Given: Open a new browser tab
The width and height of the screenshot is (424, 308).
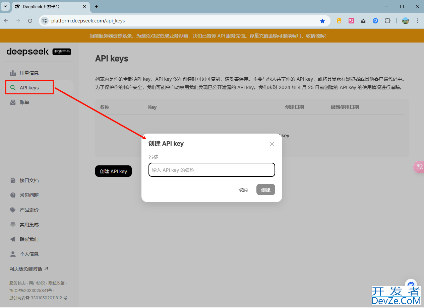Looking at the screenshot, I should click(x=97, y=6).
